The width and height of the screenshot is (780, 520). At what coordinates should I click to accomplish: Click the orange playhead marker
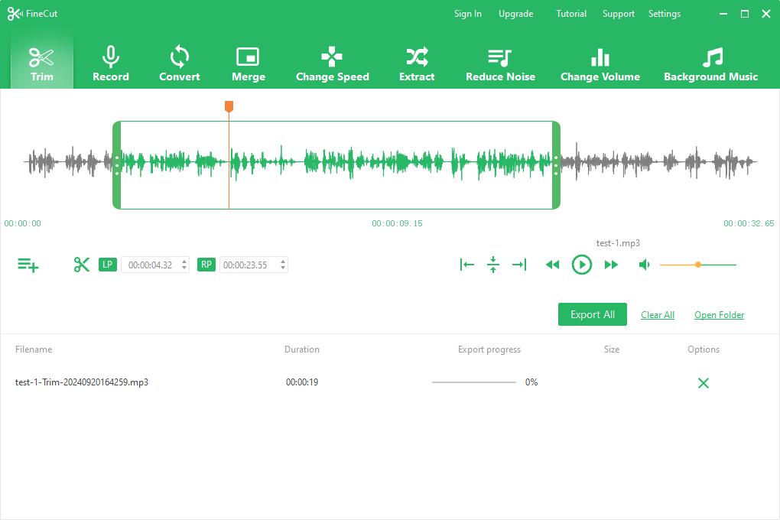(229, 106)
